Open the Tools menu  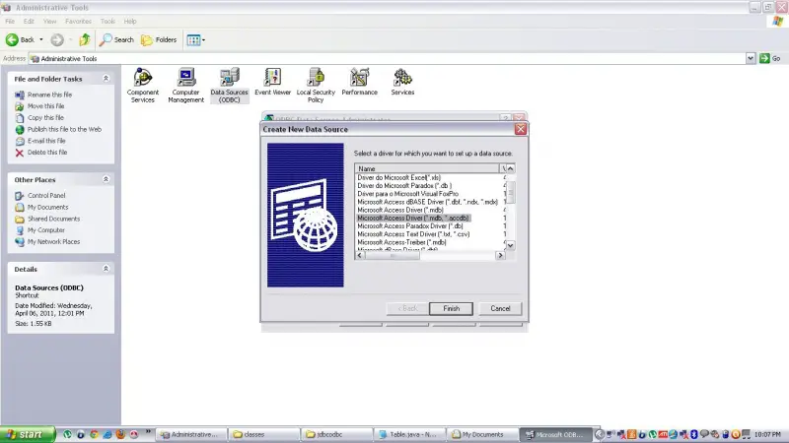click(x=108, y=21)
